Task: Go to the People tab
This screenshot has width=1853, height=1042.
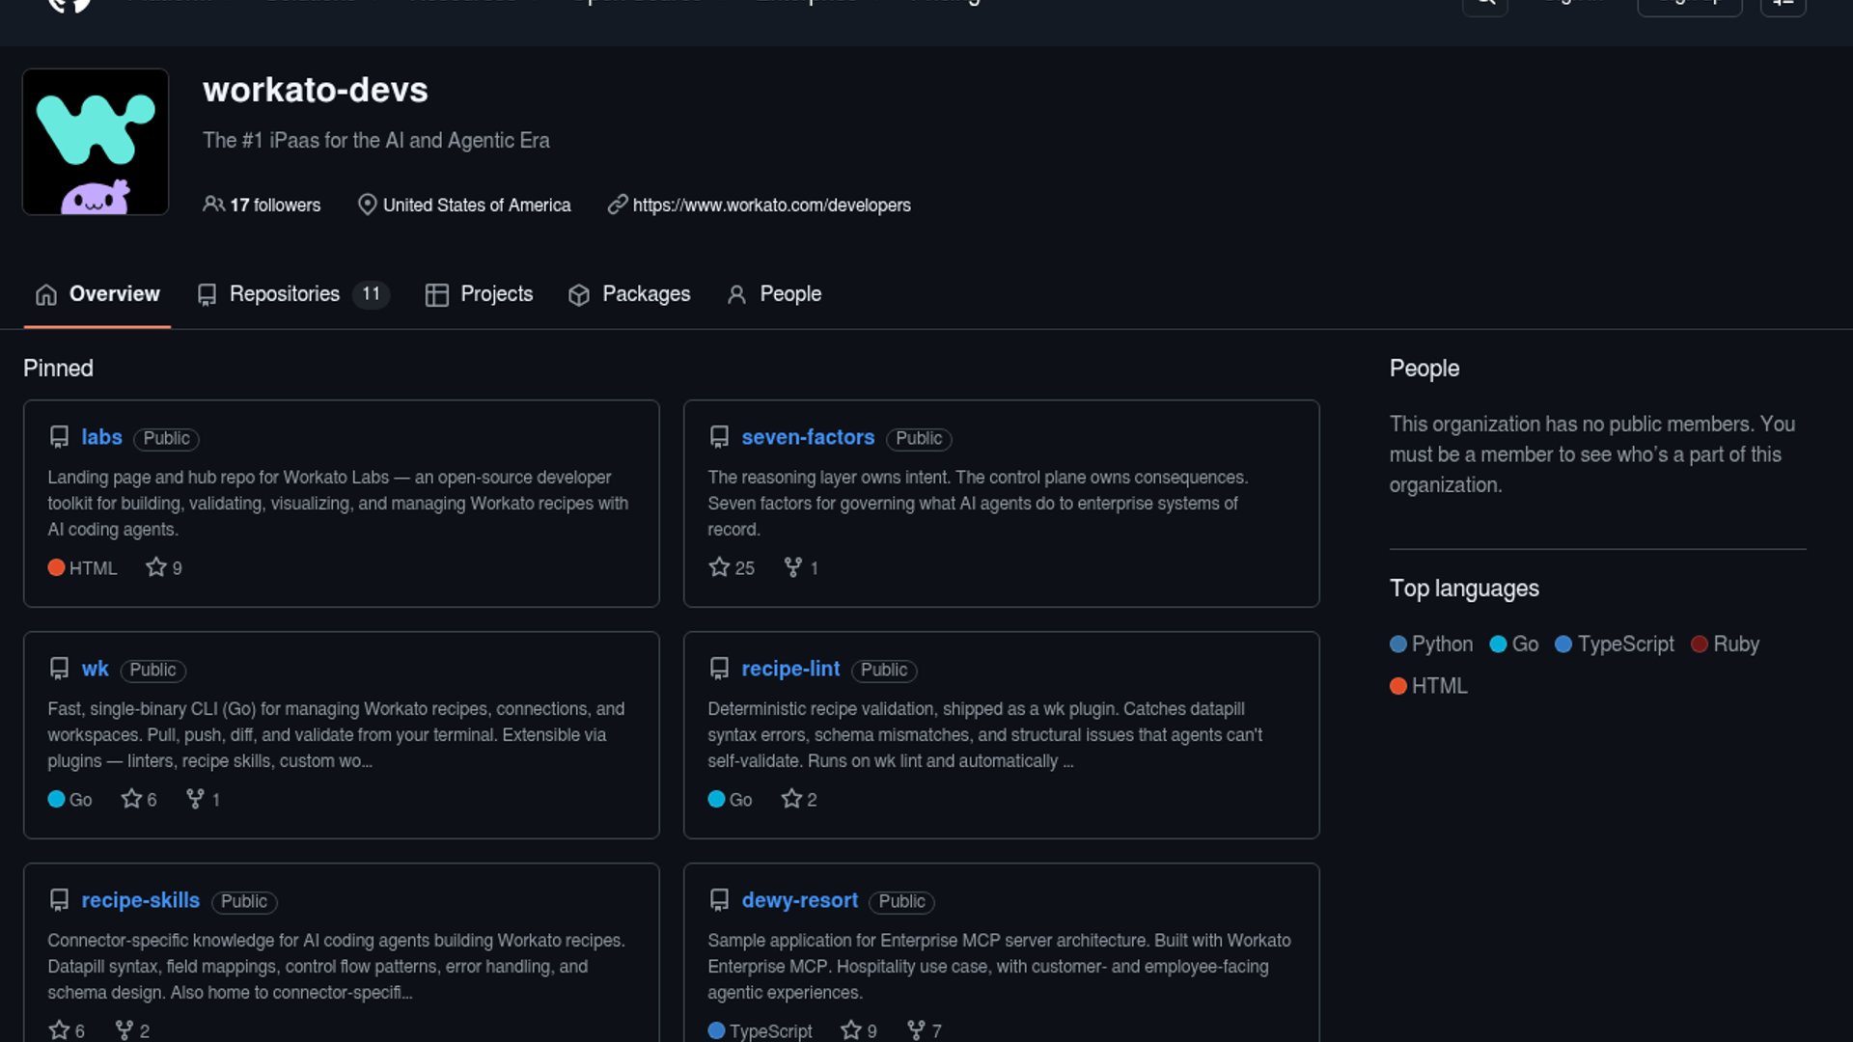Action: (774, 294)
